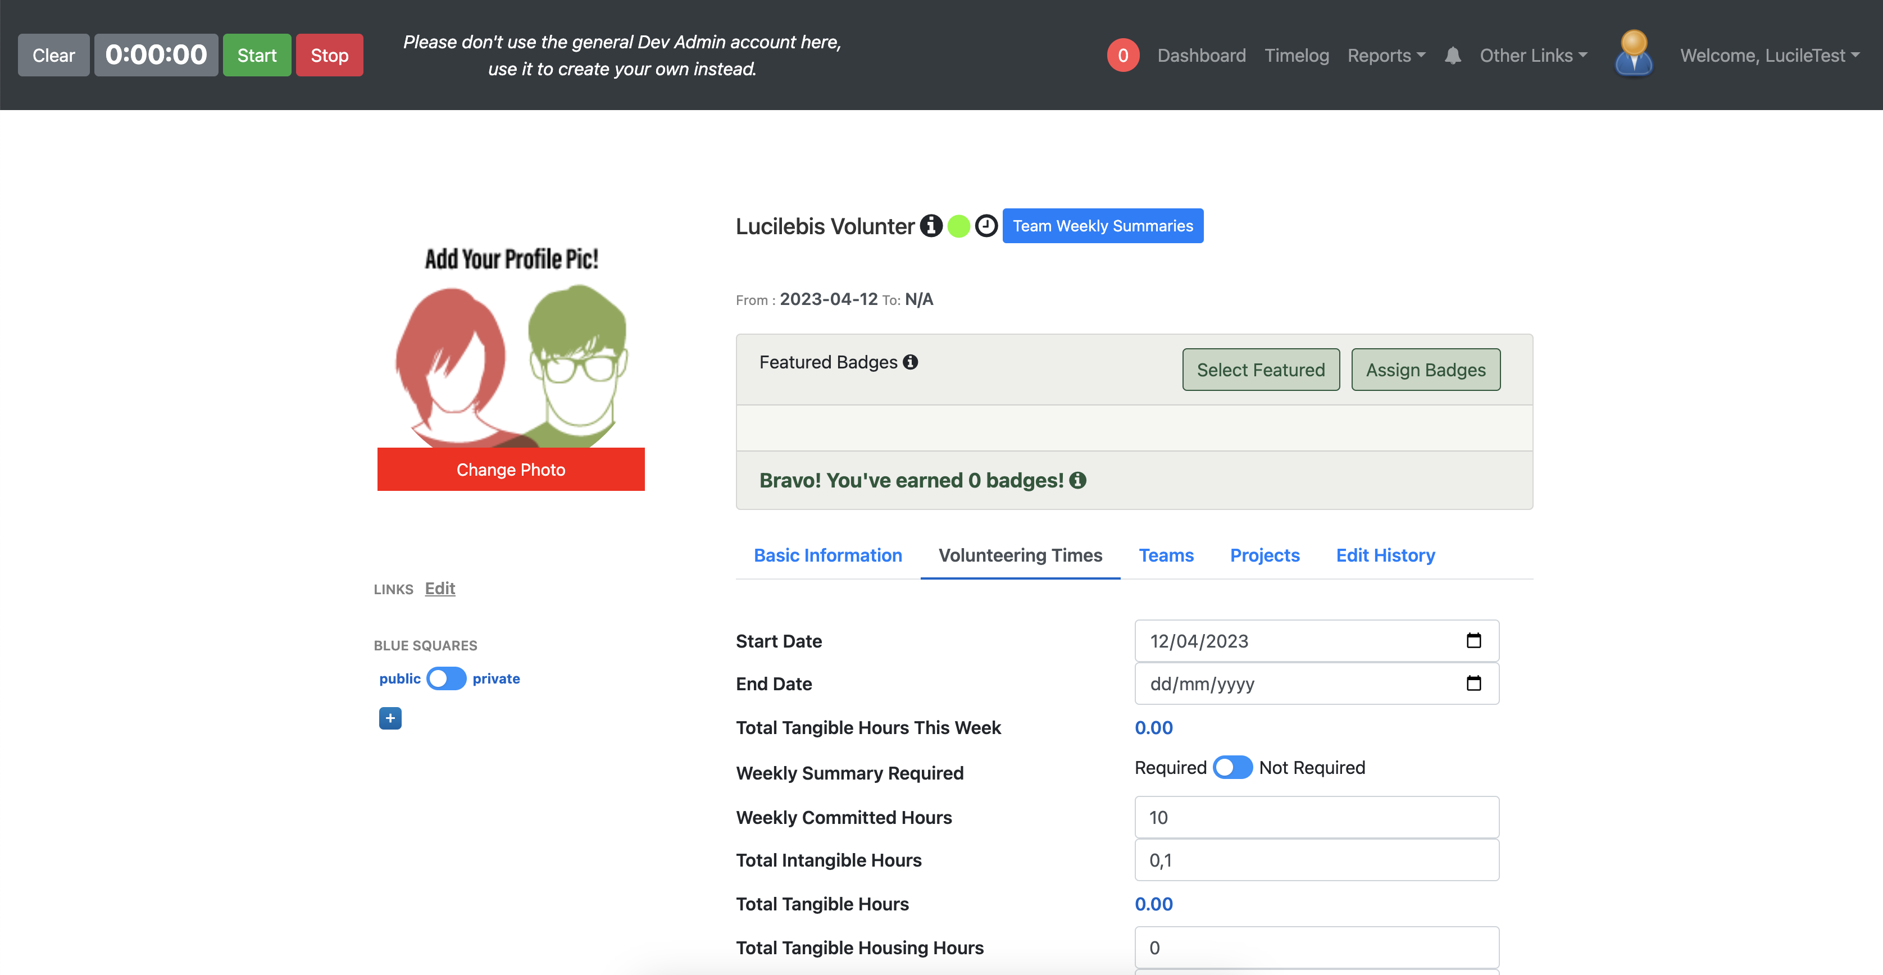The width and height of the screenshot is (1883, 975).
Task: Click the End Date input field
Action: 1317,684
